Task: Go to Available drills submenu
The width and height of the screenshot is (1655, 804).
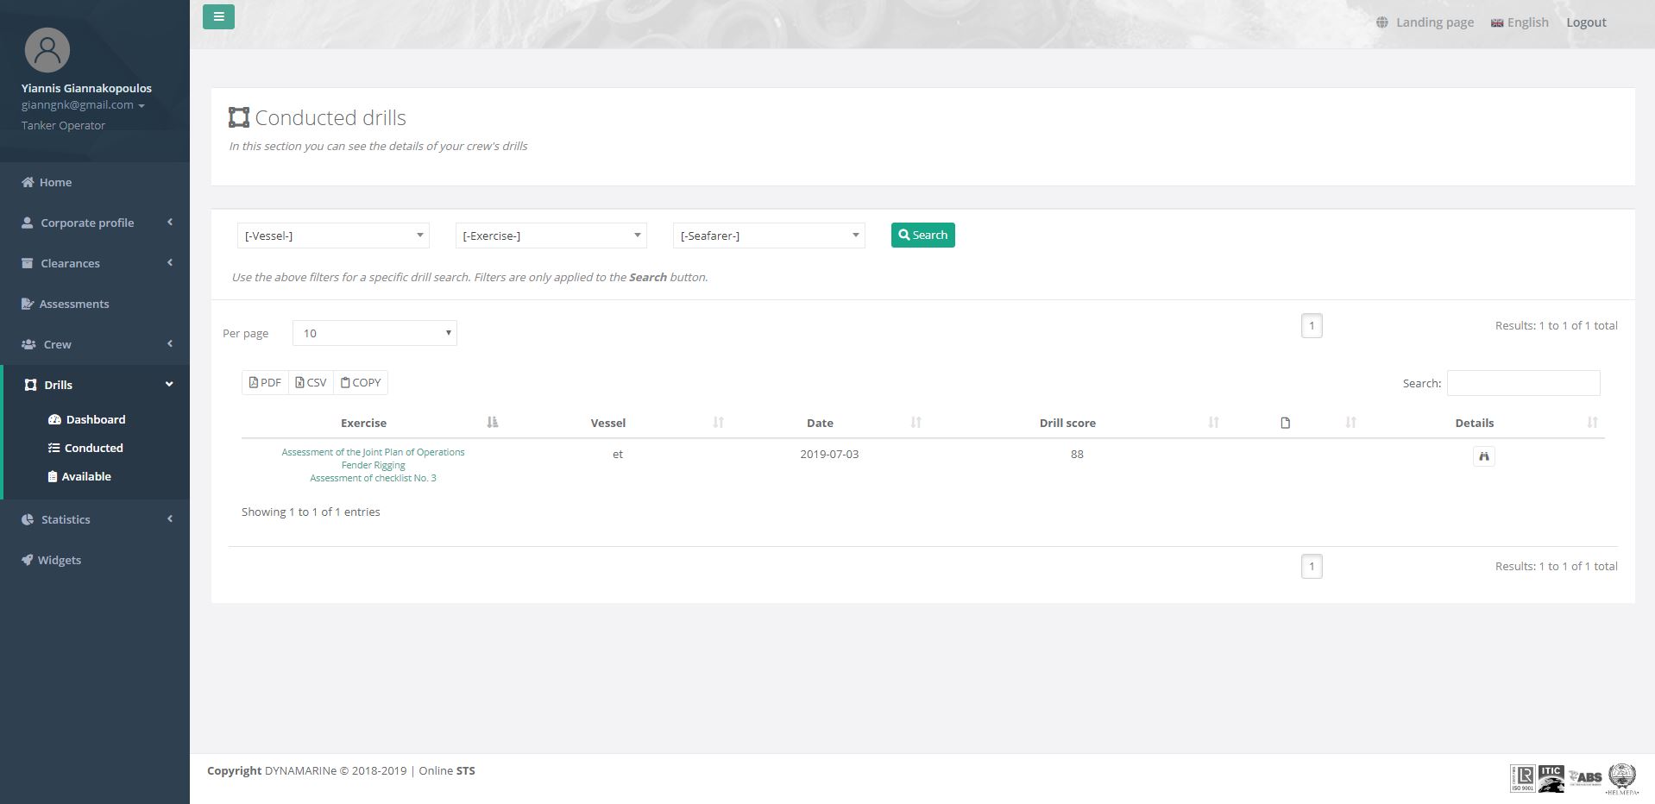Action: pyautogui.click(x=86, y=476)
